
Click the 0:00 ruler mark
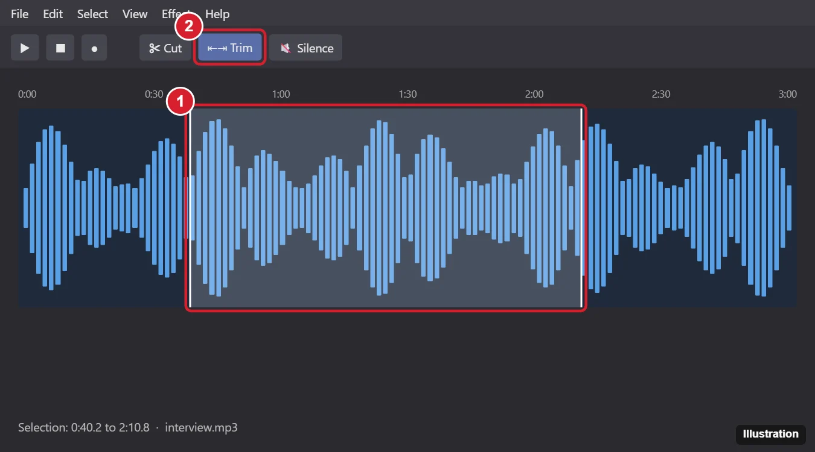pyautogui.click(x=27, y=94)
